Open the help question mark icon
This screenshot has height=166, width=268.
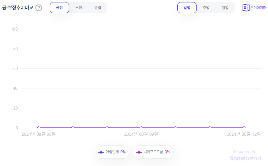tap(39, 8)
